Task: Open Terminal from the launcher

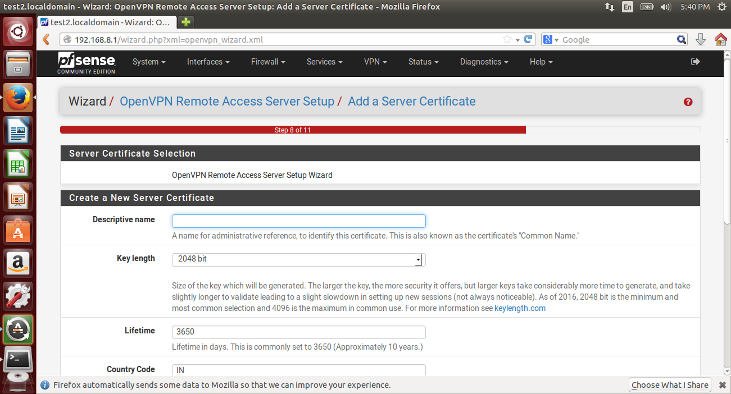Action: click(x=19, y=359)
